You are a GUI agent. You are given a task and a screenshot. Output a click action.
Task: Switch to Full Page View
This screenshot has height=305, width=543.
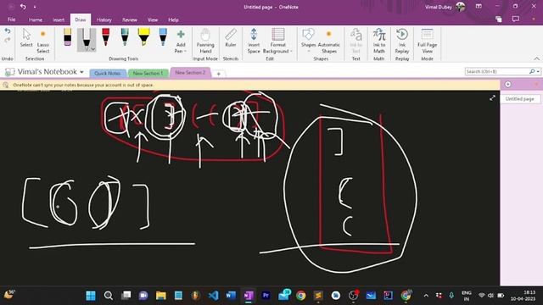428,42
